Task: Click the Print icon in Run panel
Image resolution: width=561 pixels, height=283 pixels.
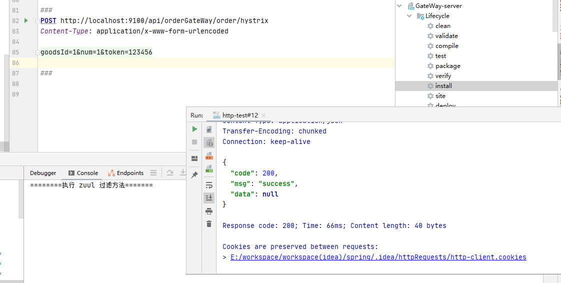Action: pos(209,211)
